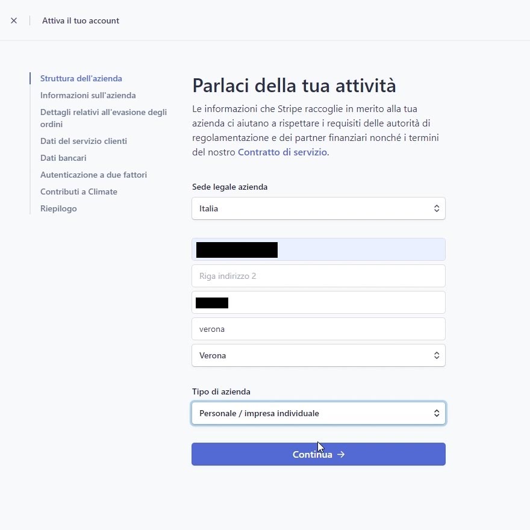The width and height of the screenshot is (530, 530).
Task: Open the Sede legale azienda country dropdown
Action: click(318, 208)
